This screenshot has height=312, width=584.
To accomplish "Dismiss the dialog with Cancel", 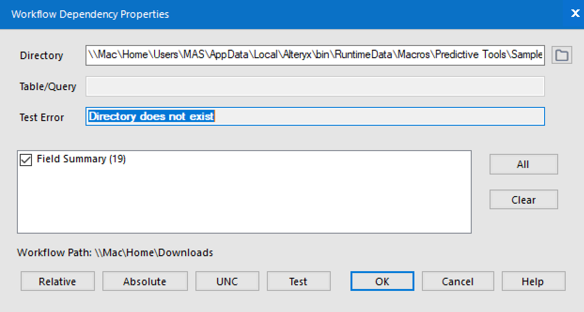I will (x=458, y=281).
